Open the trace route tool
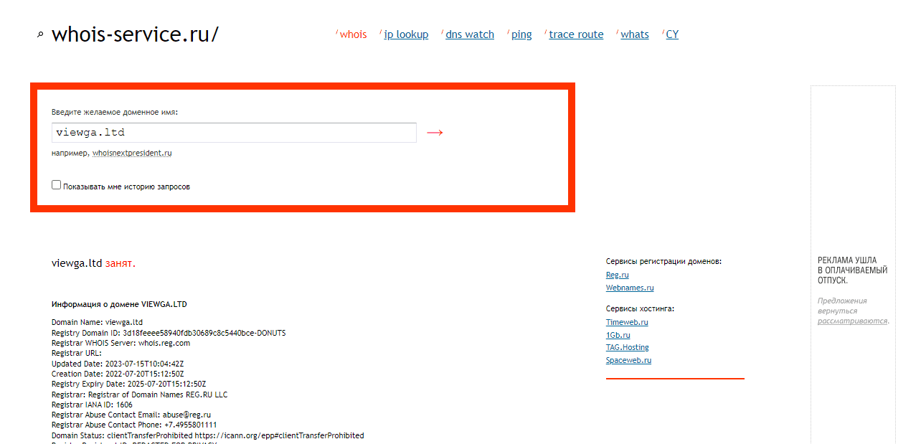This screenshot has height=444, width=921. coord(576,34)
